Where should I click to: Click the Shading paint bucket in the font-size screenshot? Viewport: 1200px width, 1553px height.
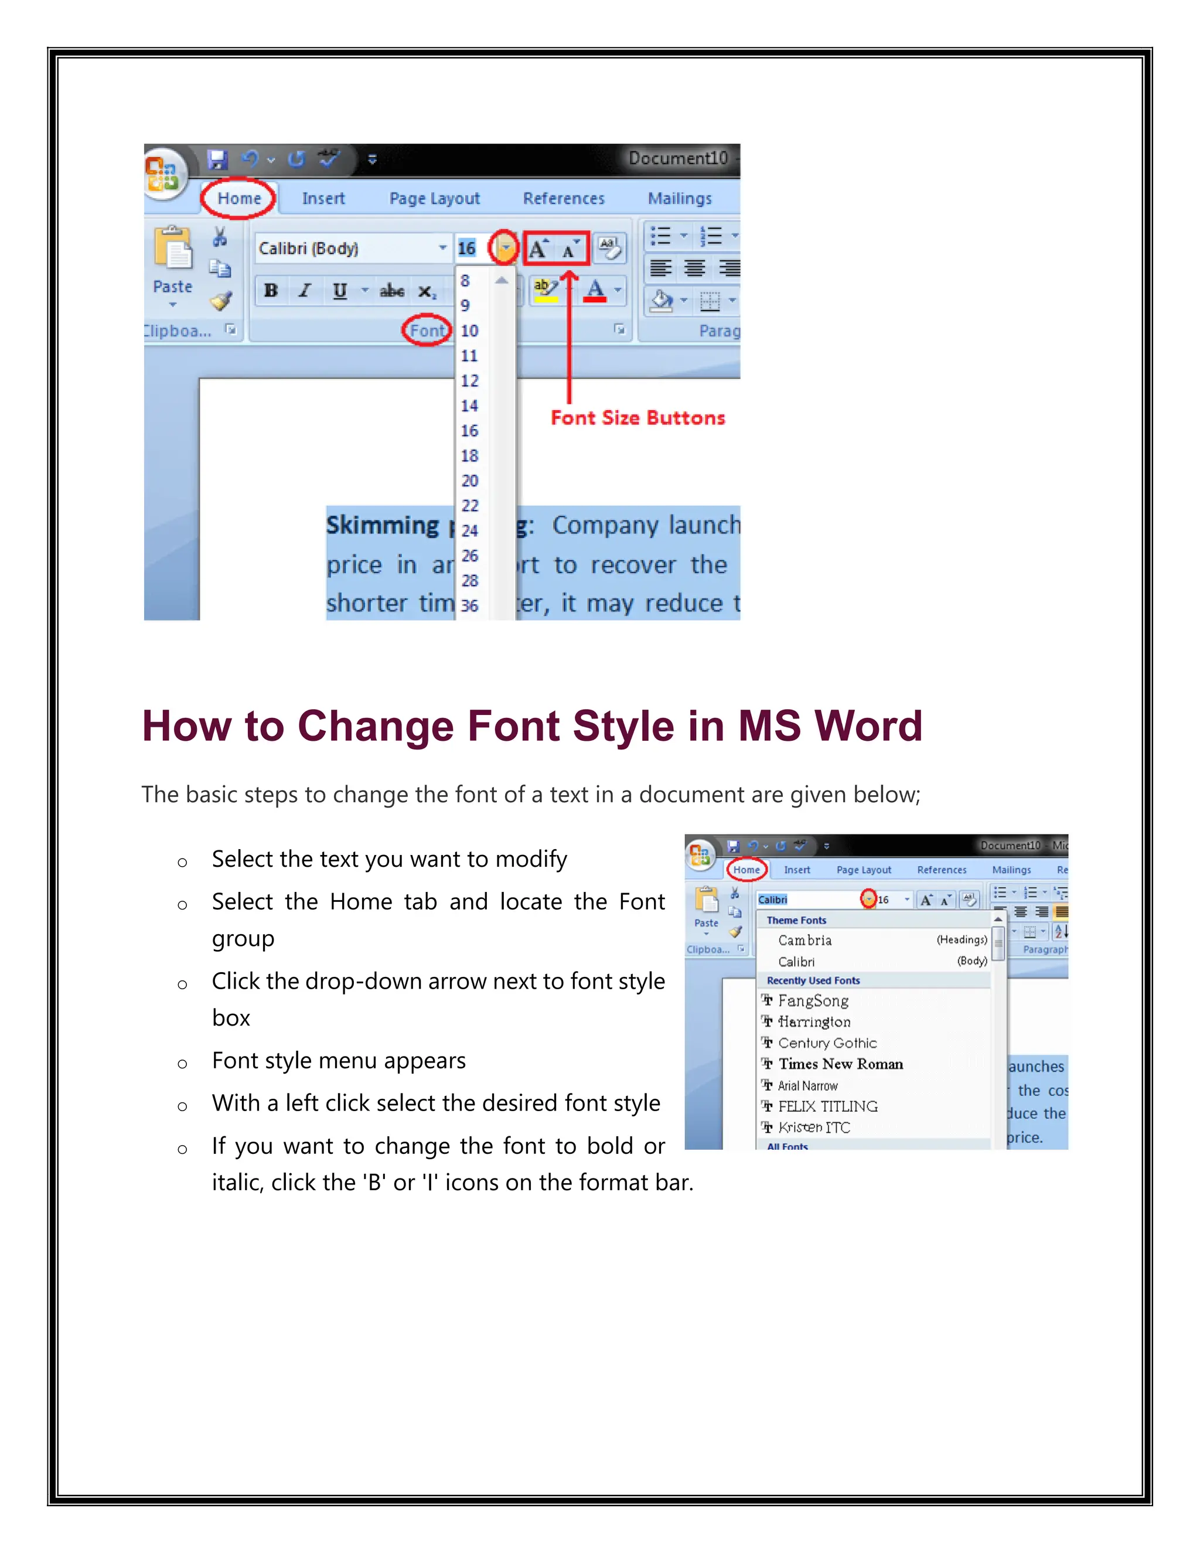pyautogui.click(x=662, y=301)
